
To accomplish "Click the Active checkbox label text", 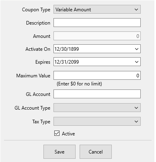I will [68, 134].
